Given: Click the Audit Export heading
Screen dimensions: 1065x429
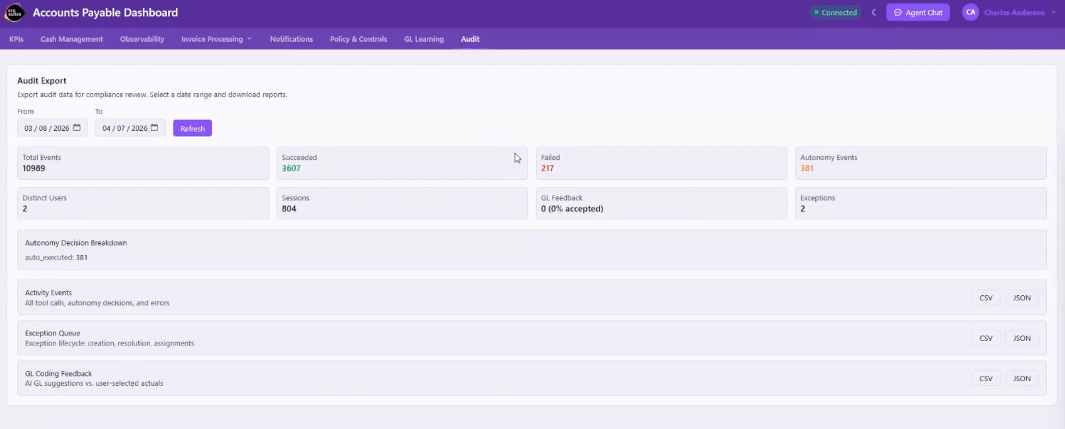Looking at the screenshot, I should pyautogui.click(x=42, y=81).
